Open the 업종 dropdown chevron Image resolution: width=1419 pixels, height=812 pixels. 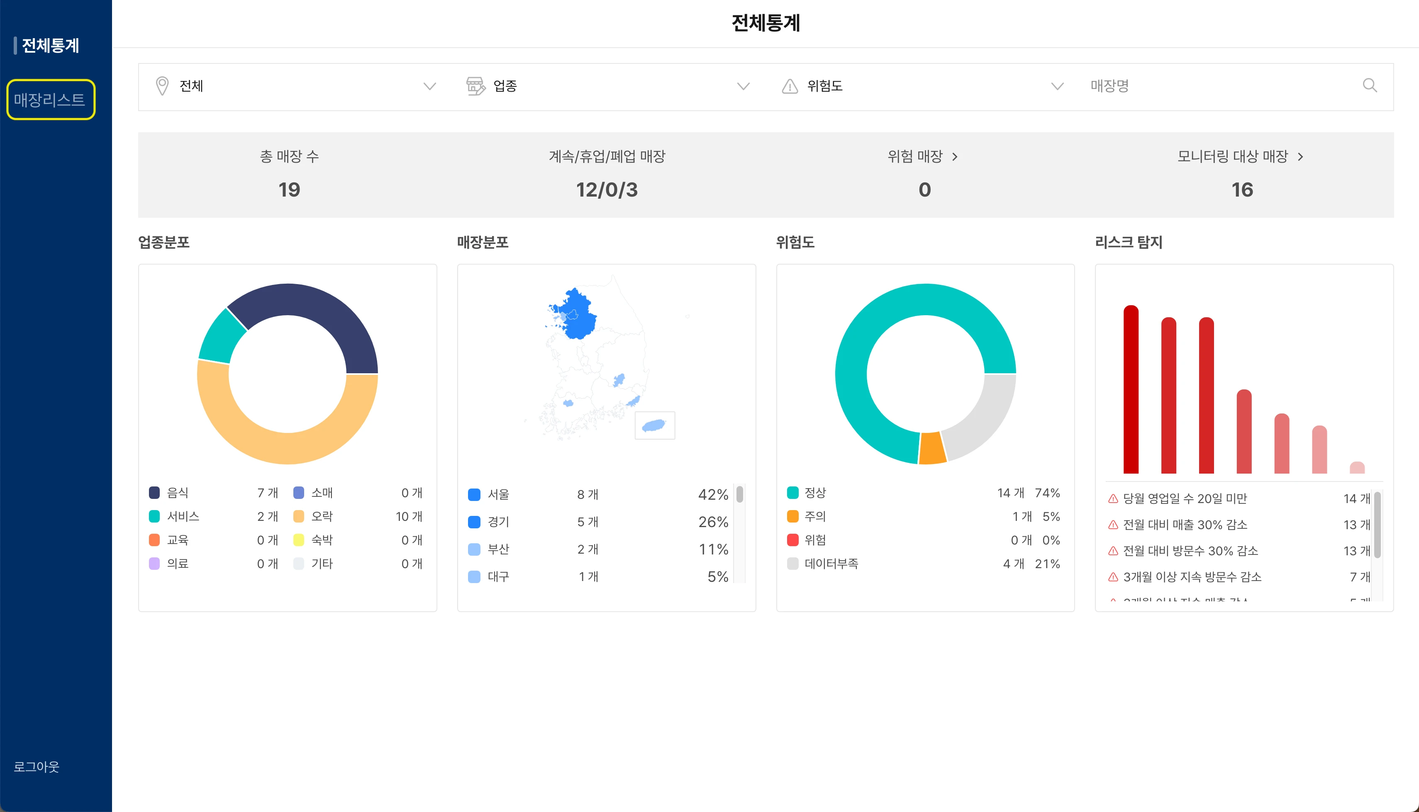click(743, 86)
